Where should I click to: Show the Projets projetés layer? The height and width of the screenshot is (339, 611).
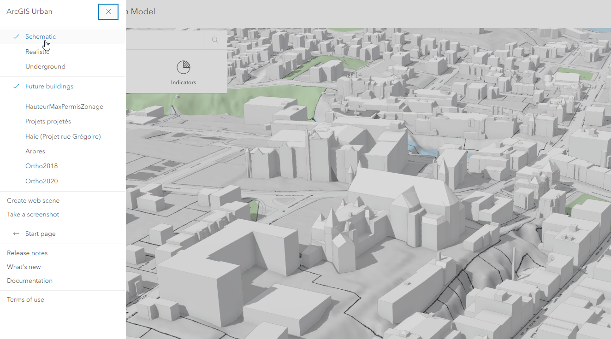[48, 121]
